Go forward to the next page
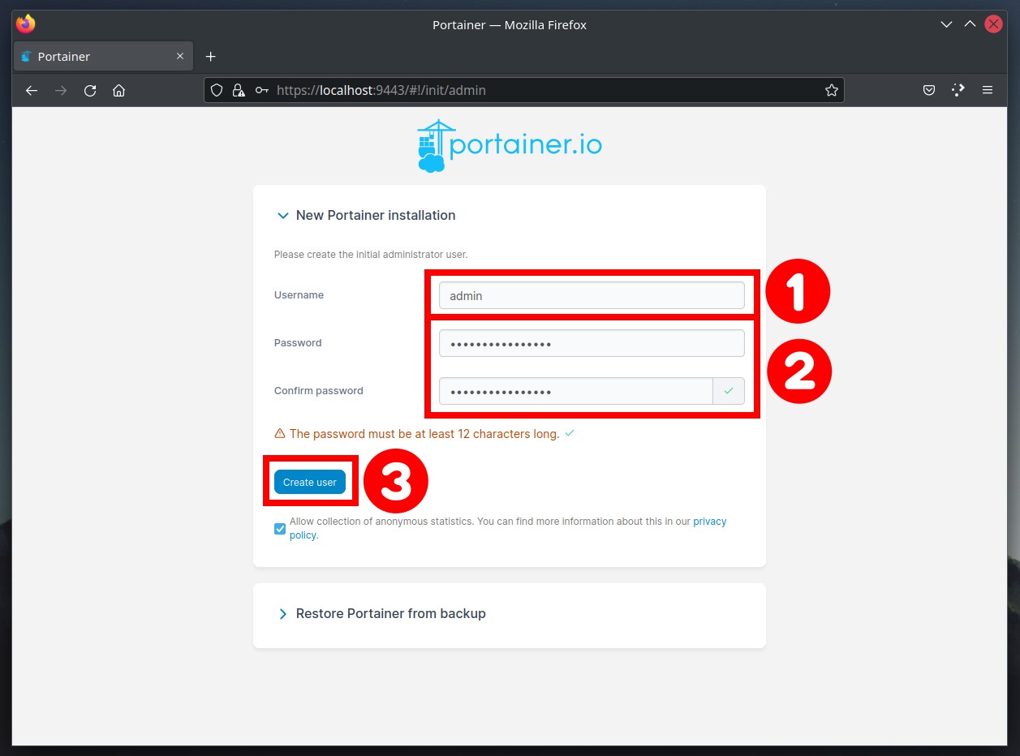The image size is (1020, 756). tap(61, 90)
